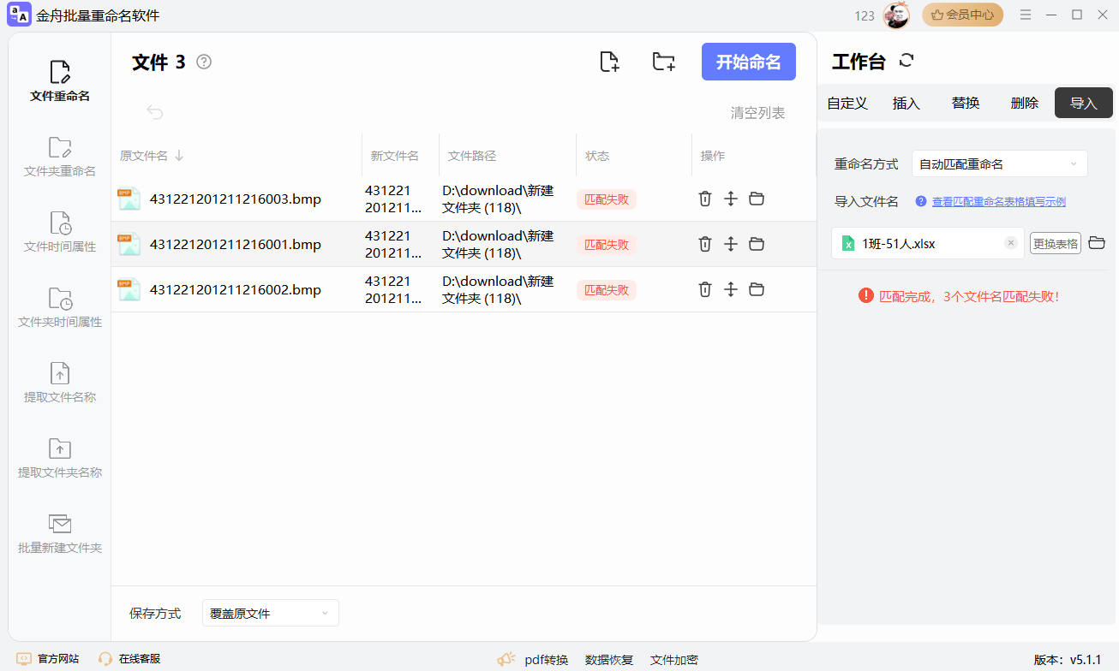
Task: Click move icon for 431221201211216001.bmp row
Action: click(x=731, y=244)
